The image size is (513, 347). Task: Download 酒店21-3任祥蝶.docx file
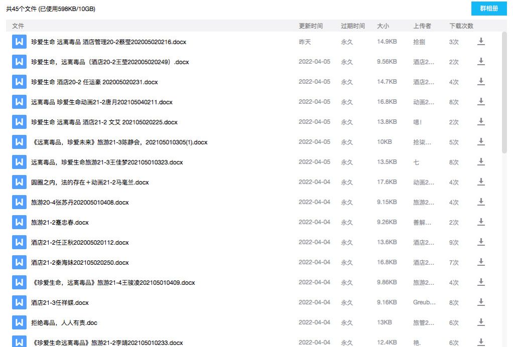point(481,302)
